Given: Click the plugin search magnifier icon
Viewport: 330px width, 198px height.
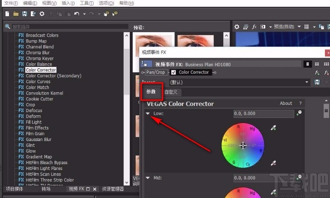Looking at the screenshot, I should tap(7, 26).
